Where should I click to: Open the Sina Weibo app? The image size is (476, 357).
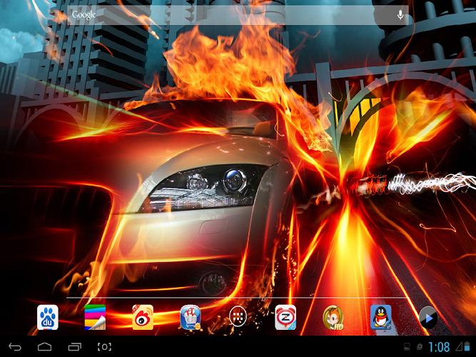143,317
